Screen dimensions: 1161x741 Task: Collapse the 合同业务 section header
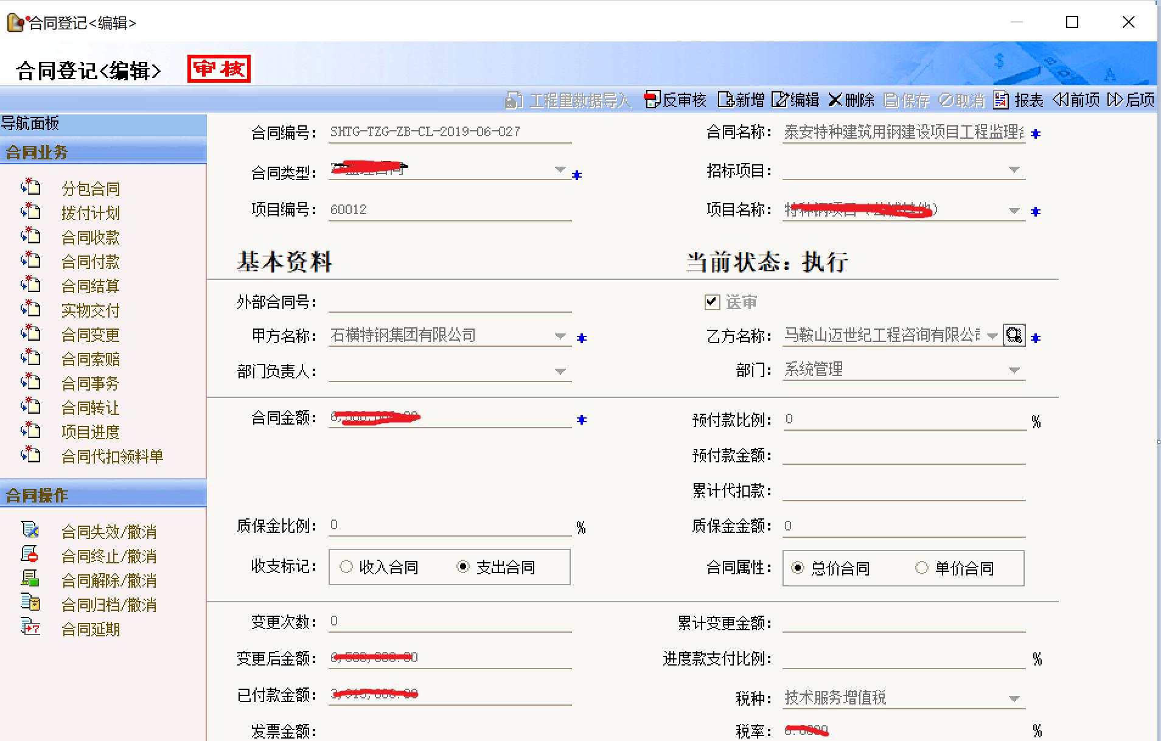point(103,152)
